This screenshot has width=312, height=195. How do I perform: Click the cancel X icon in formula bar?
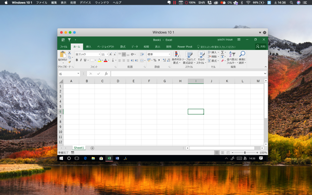(90, 74)
